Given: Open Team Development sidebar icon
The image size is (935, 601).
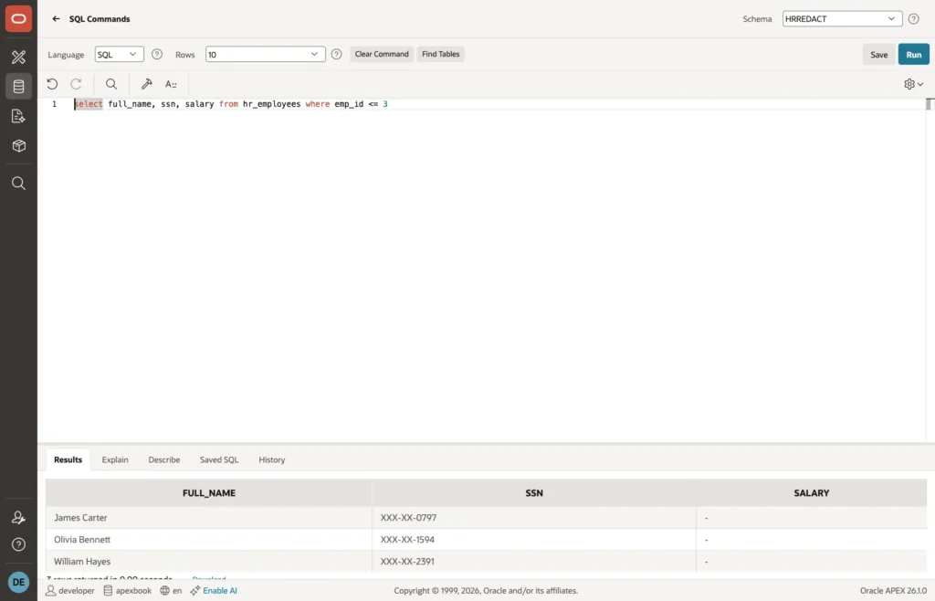Looking at the screenshot, I should [x=18, y=116].
